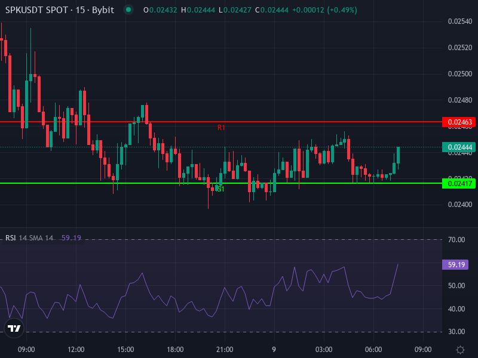Click the 21:00 time axis label
This screenshot has height=358, width=478.
[x=224, y=350]
